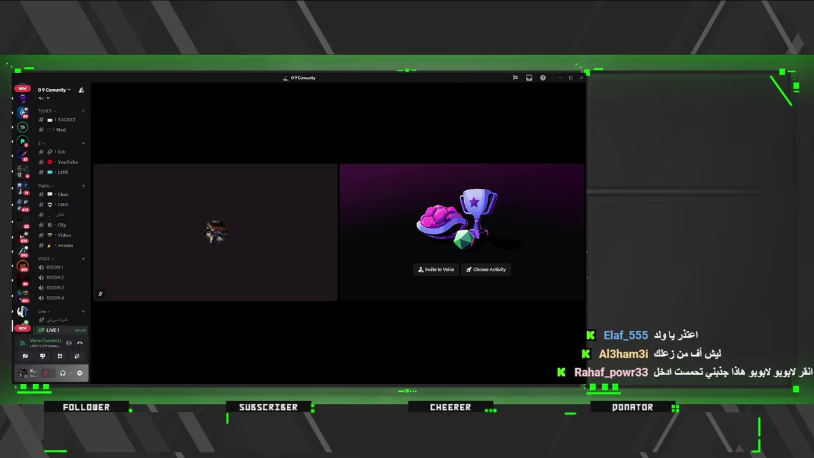Toggle the muted microphone button
814x458 pixels.
pyautogui.click(x=46, y=373)
